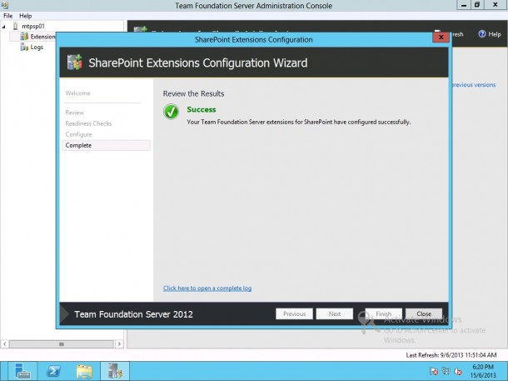Open the complete log link
508x381 pixels.
point(207,288)
